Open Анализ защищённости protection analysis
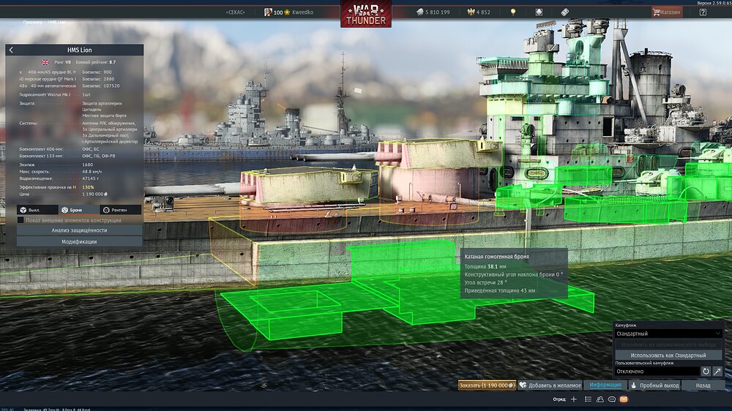 pos(79,230)
